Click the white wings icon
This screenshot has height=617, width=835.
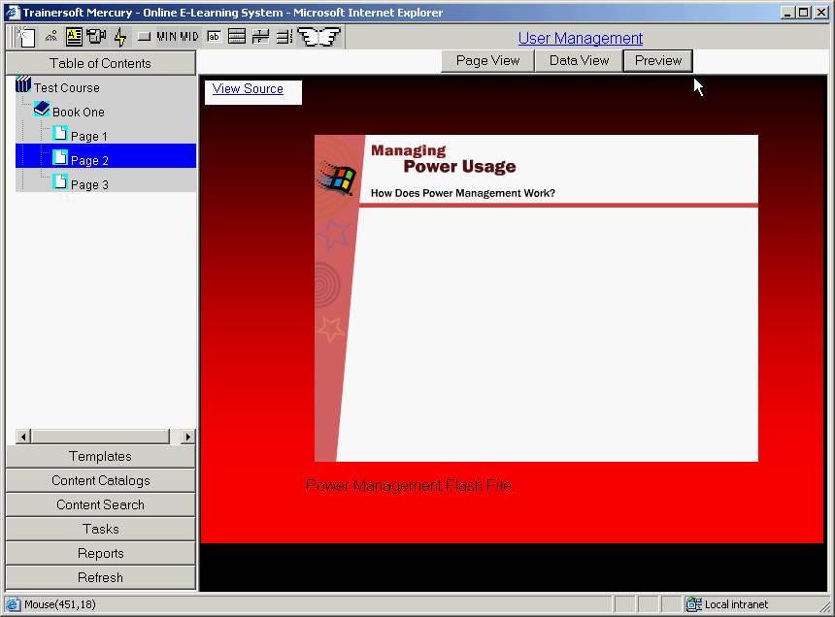318,36
